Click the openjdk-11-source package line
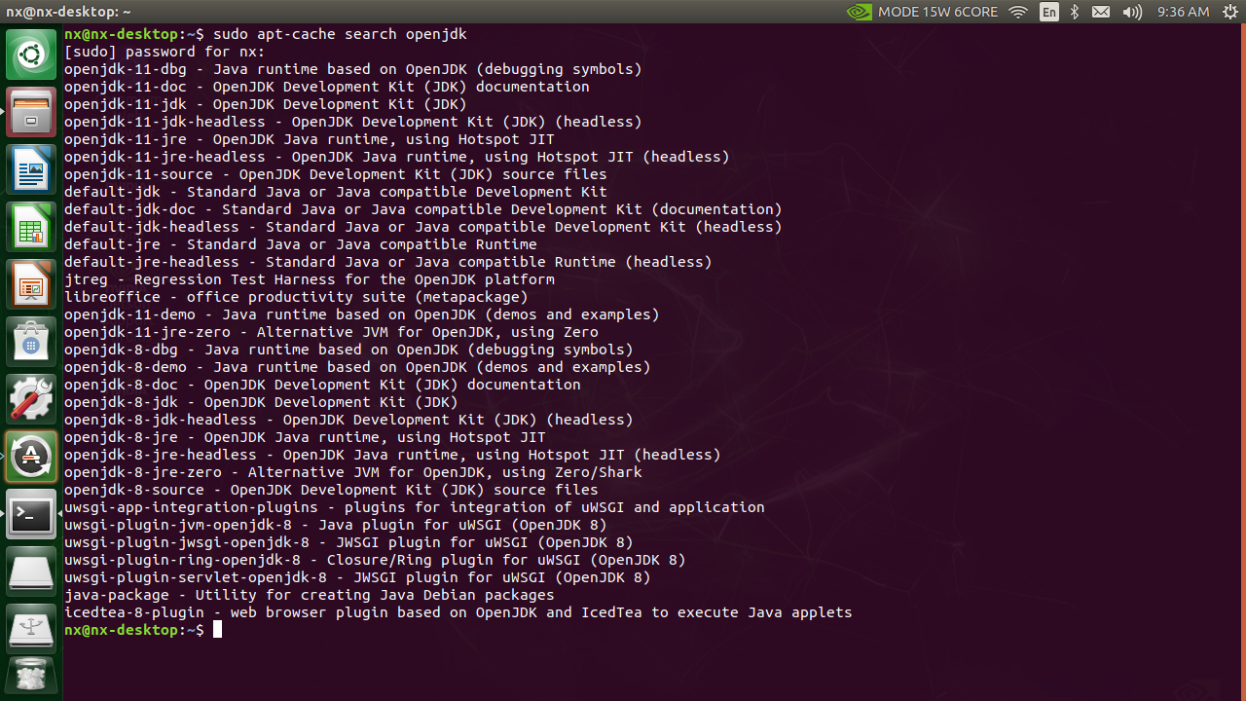This screenshot has width=1246, height=701. coord(336,174)
